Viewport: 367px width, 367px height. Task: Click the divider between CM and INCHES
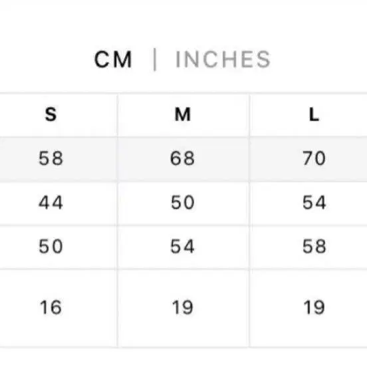click(154, 59)
